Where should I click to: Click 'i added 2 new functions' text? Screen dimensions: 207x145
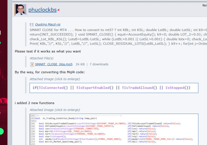(34, 103)
